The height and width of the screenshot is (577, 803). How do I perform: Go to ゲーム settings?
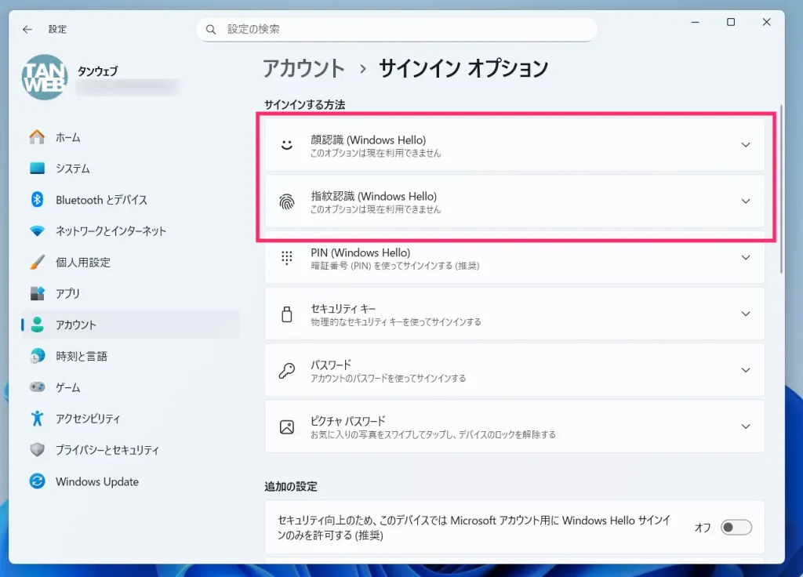click(131, 387)
